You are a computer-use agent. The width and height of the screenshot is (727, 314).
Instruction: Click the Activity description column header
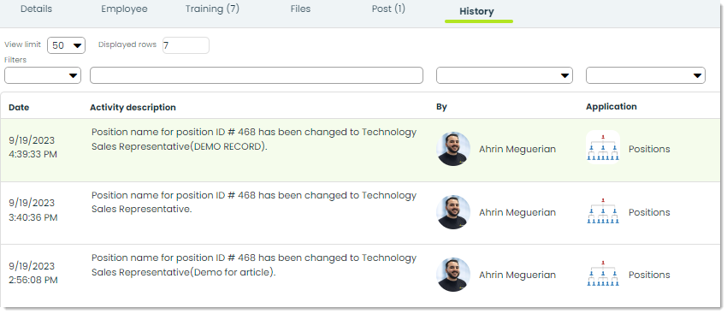(133, 107)
